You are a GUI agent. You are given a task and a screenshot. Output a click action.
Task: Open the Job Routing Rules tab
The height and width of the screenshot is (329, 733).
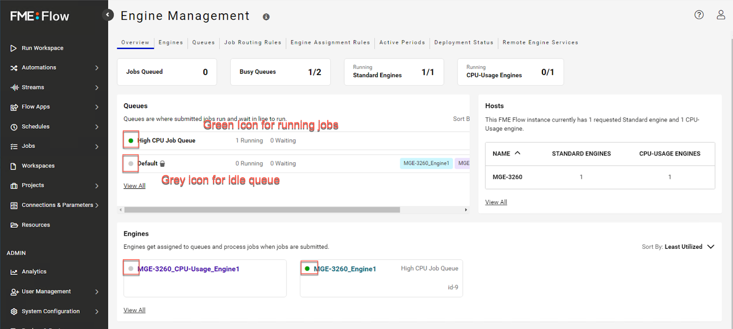pyautogui.click(x=253, y=42)
